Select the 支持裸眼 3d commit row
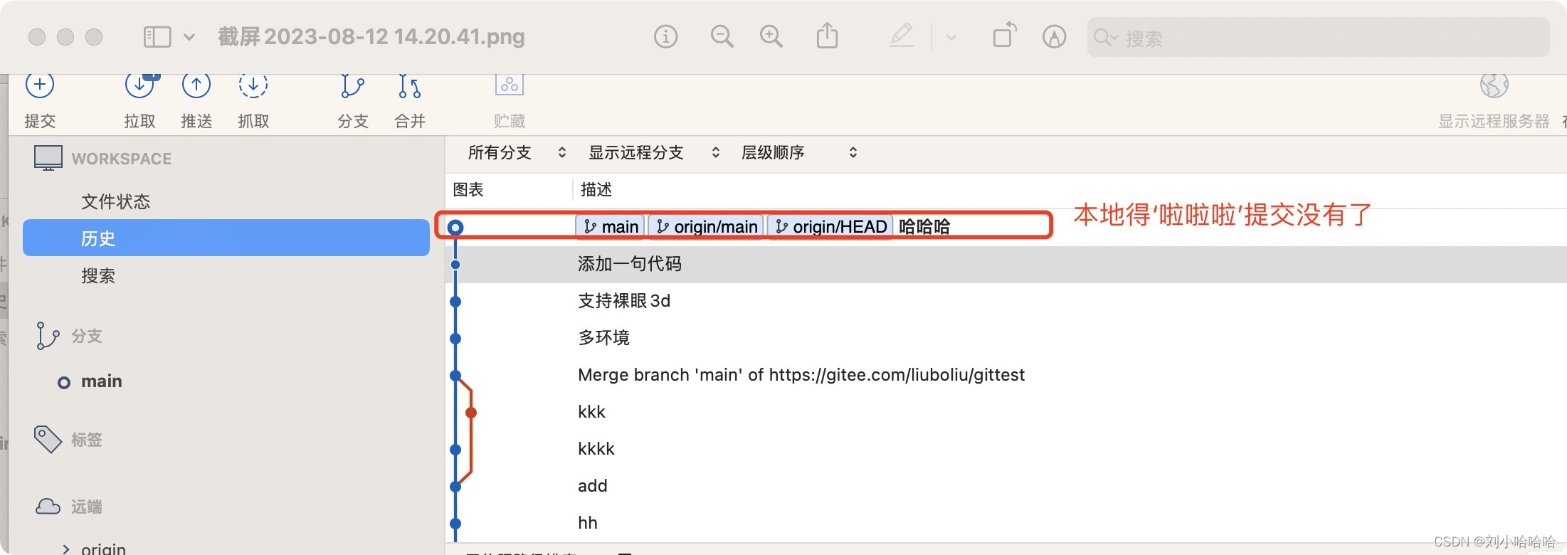Viewport: 1567px width, 555px height. click(1006, 301)
